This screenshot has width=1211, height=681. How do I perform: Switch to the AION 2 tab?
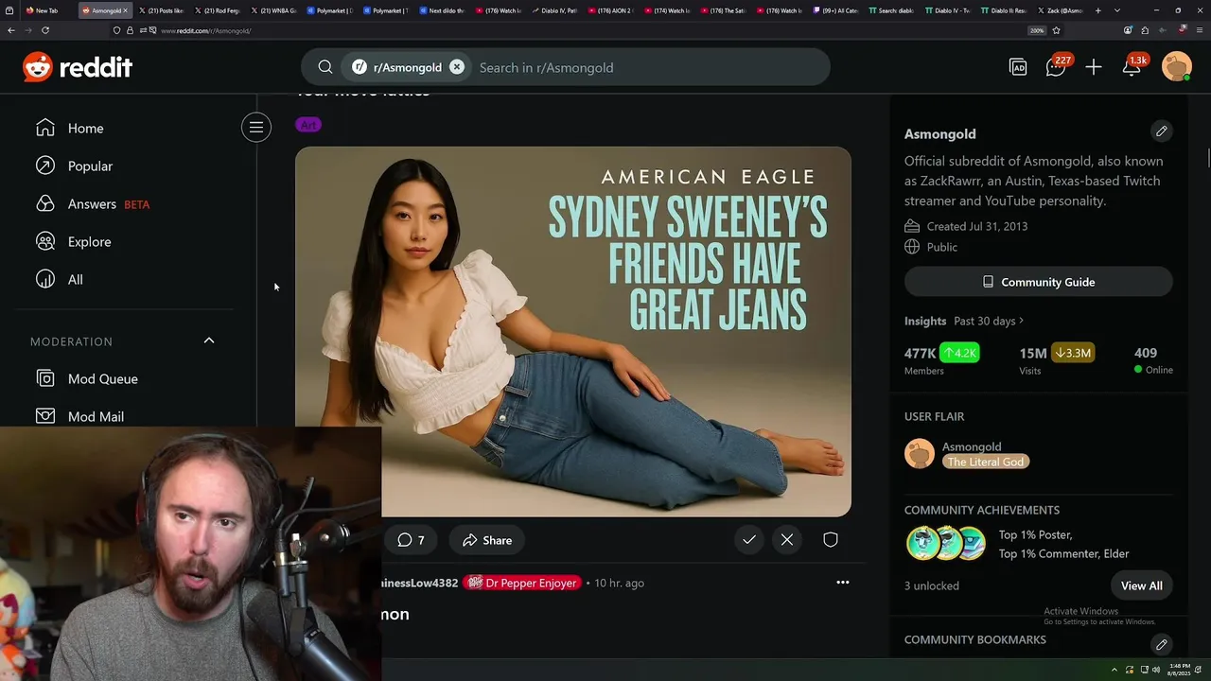click(610, 10)
